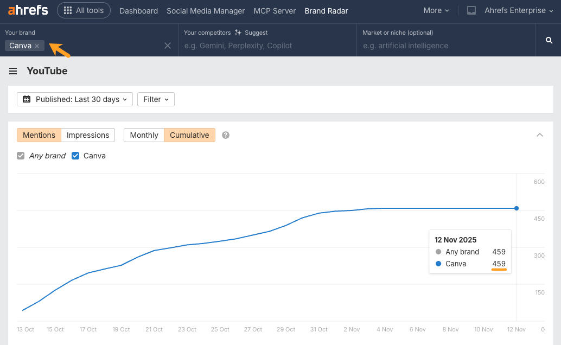Viewport: 561px width, 345px height.
Task: Click the help question-mark next to chart toggles
Action: tap(225, 135)
